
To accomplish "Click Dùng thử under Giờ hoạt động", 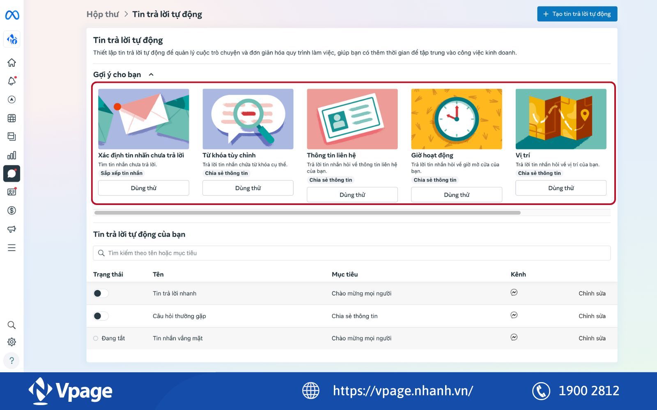I will point(457,195).
